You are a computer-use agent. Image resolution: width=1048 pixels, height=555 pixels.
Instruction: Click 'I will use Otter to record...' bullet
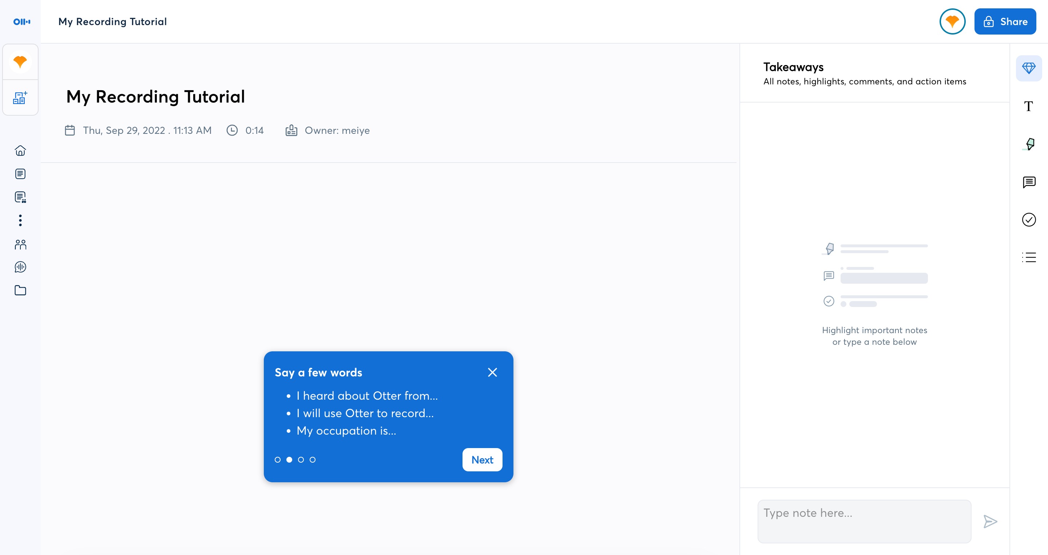pos(365,413)
